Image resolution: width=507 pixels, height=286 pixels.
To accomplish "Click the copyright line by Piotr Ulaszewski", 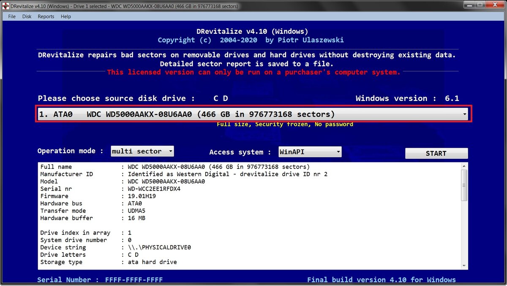I will (251, 40).
